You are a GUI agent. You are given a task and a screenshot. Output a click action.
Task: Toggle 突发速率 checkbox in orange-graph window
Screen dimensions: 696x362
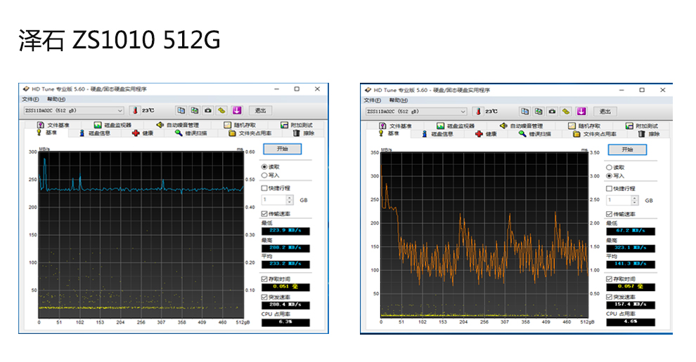click(x=609, y=297)
